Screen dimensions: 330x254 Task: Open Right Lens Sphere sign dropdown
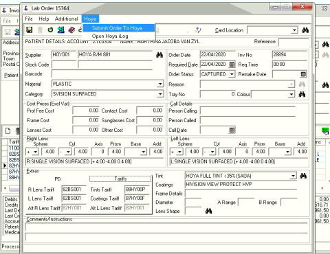36,152
